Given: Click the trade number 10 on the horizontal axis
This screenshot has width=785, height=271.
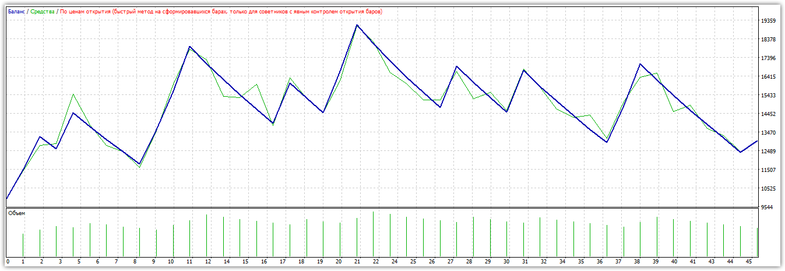Looking at the screenshot, I should (171, 261).
